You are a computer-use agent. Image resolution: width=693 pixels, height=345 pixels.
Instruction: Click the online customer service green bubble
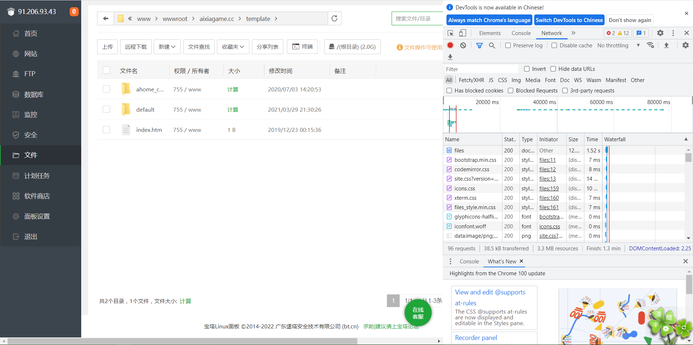[x=418, y=313]
